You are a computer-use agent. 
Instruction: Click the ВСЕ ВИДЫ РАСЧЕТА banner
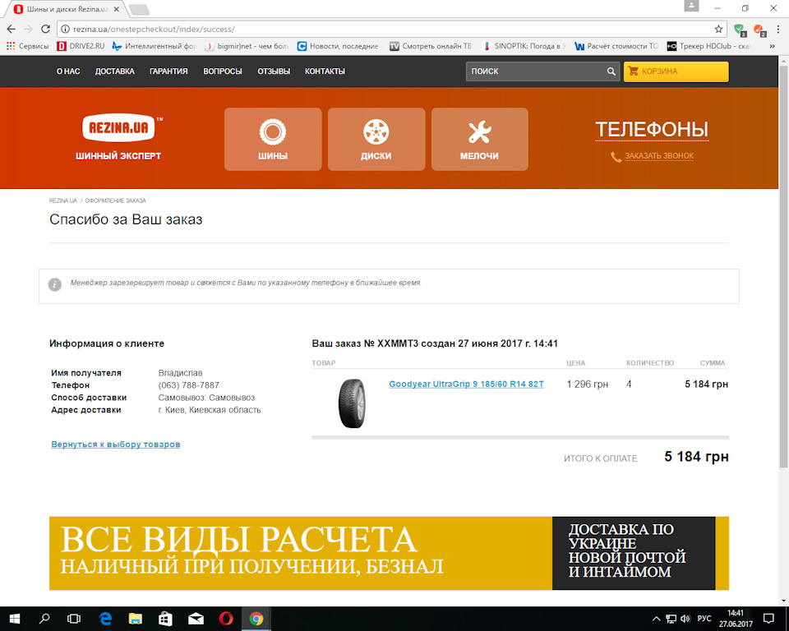pos(301,553)
